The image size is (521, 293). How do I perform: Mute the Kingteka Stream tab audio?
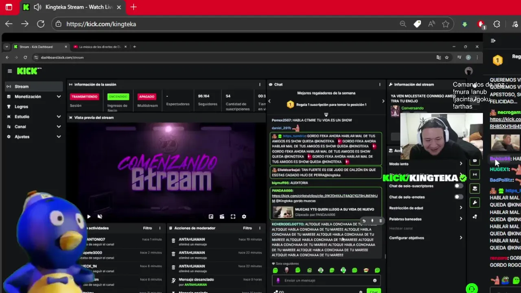[38, 7]
